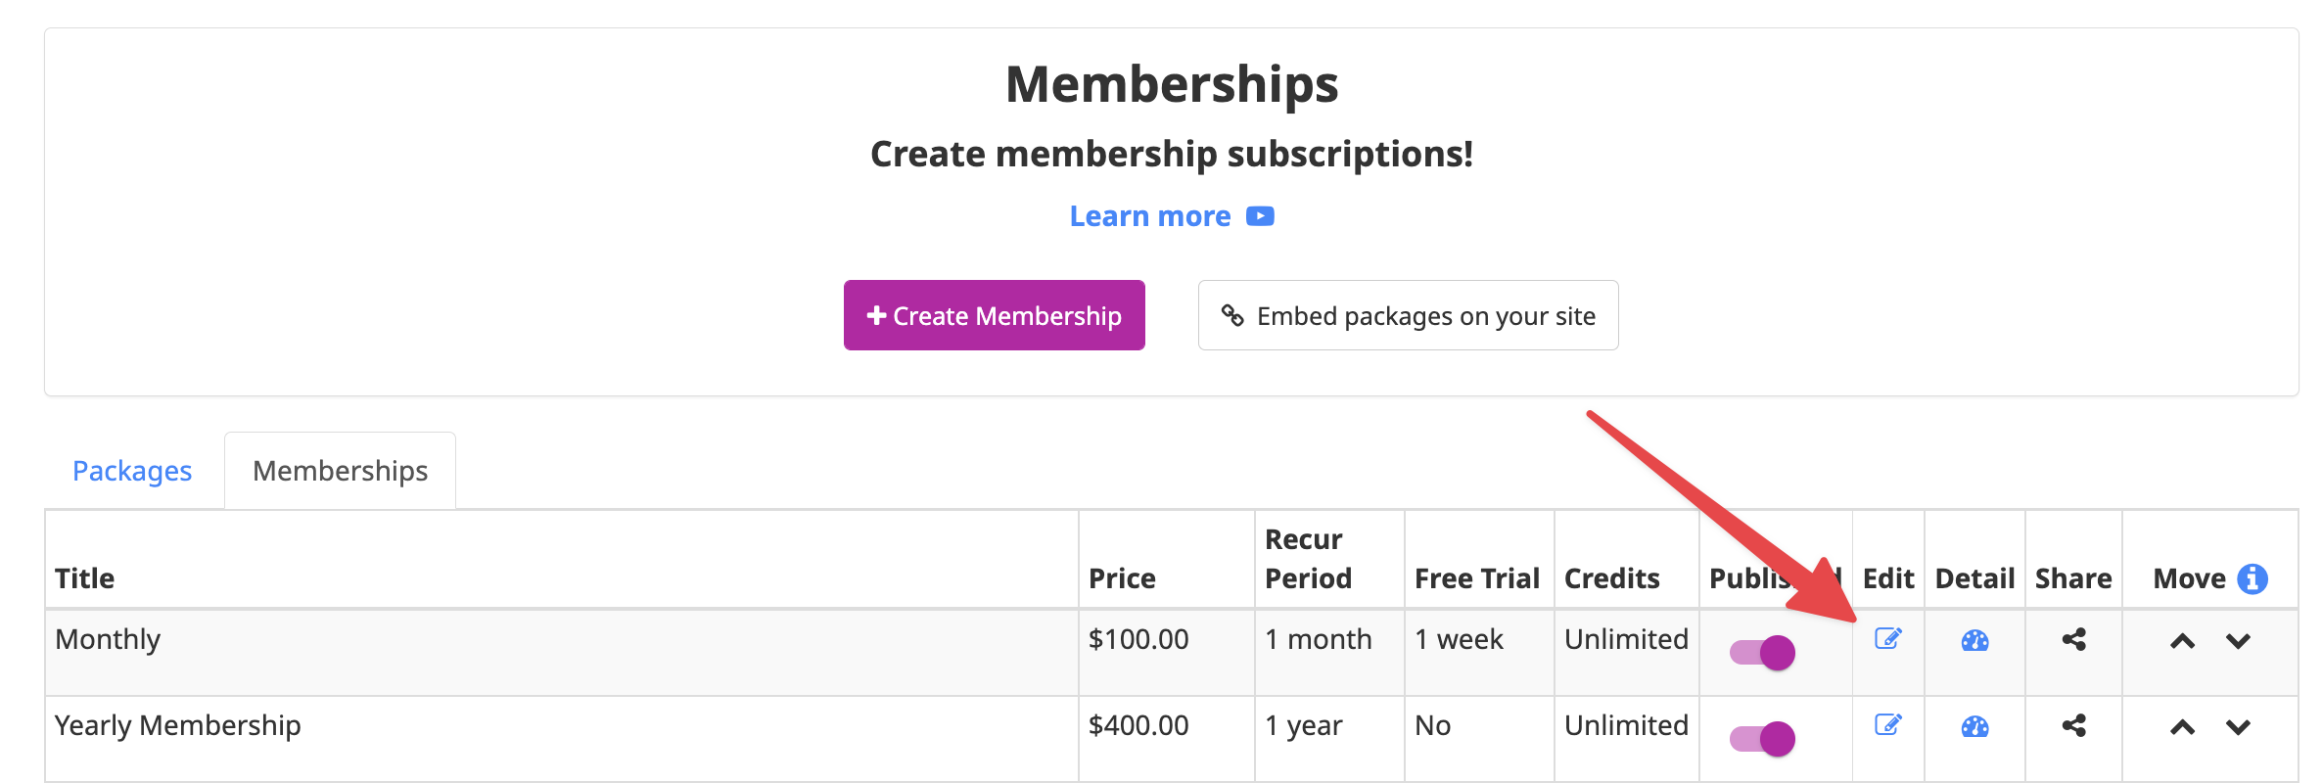Click the Monthly title cell
Screen dimensions: 2322x783
[562, 652]
